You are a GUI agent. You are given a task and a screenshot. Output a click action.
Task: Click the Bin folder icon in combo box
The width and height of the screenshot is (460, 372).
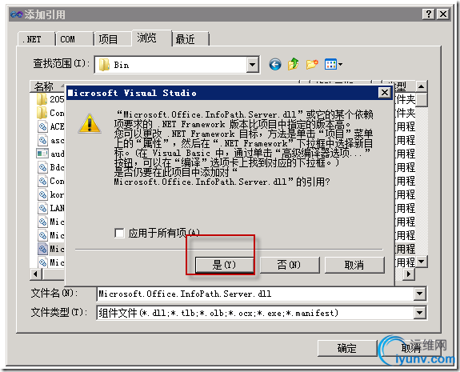104,65
